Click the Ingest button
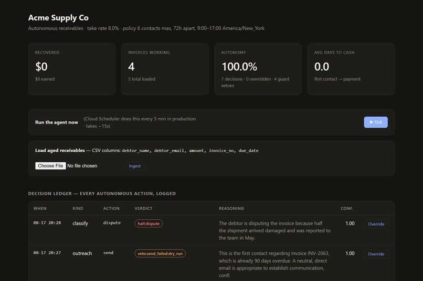Viewport: 423px width, 281px height. click(135, 166)
